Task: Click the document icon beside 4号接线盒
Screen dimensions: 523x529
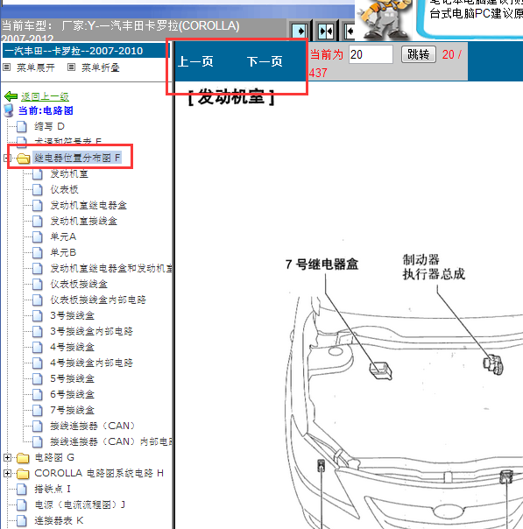Action: [38, 347]
